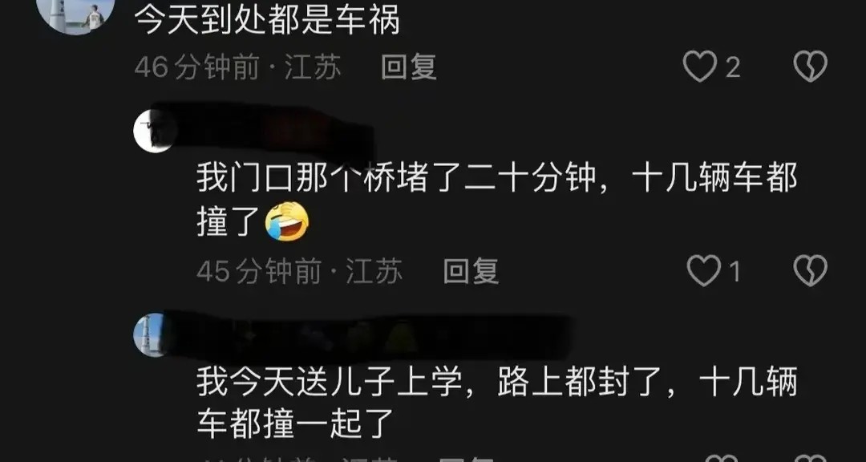The image size is (866, 462).
Task: Dislike the "今天到处都是车祸" comment with broken heart
Action: 810,67
